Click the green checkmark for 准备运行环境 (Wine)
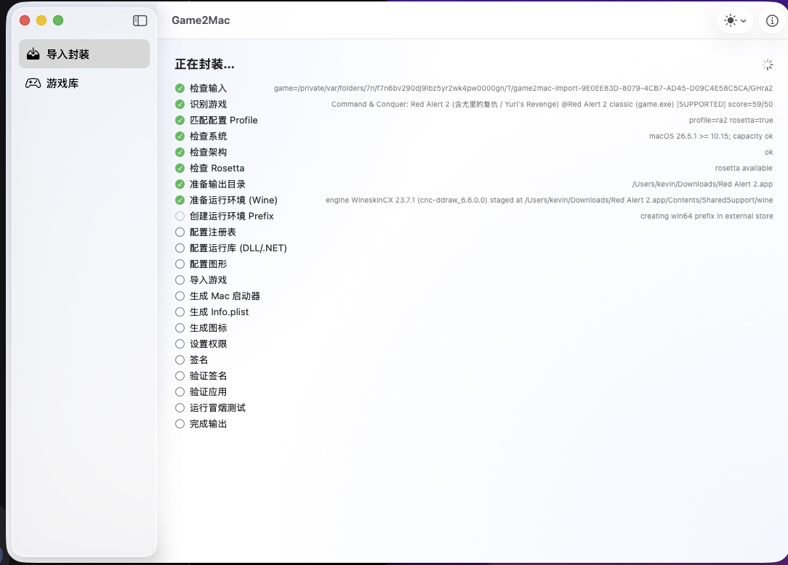 [x=180, y=200]
